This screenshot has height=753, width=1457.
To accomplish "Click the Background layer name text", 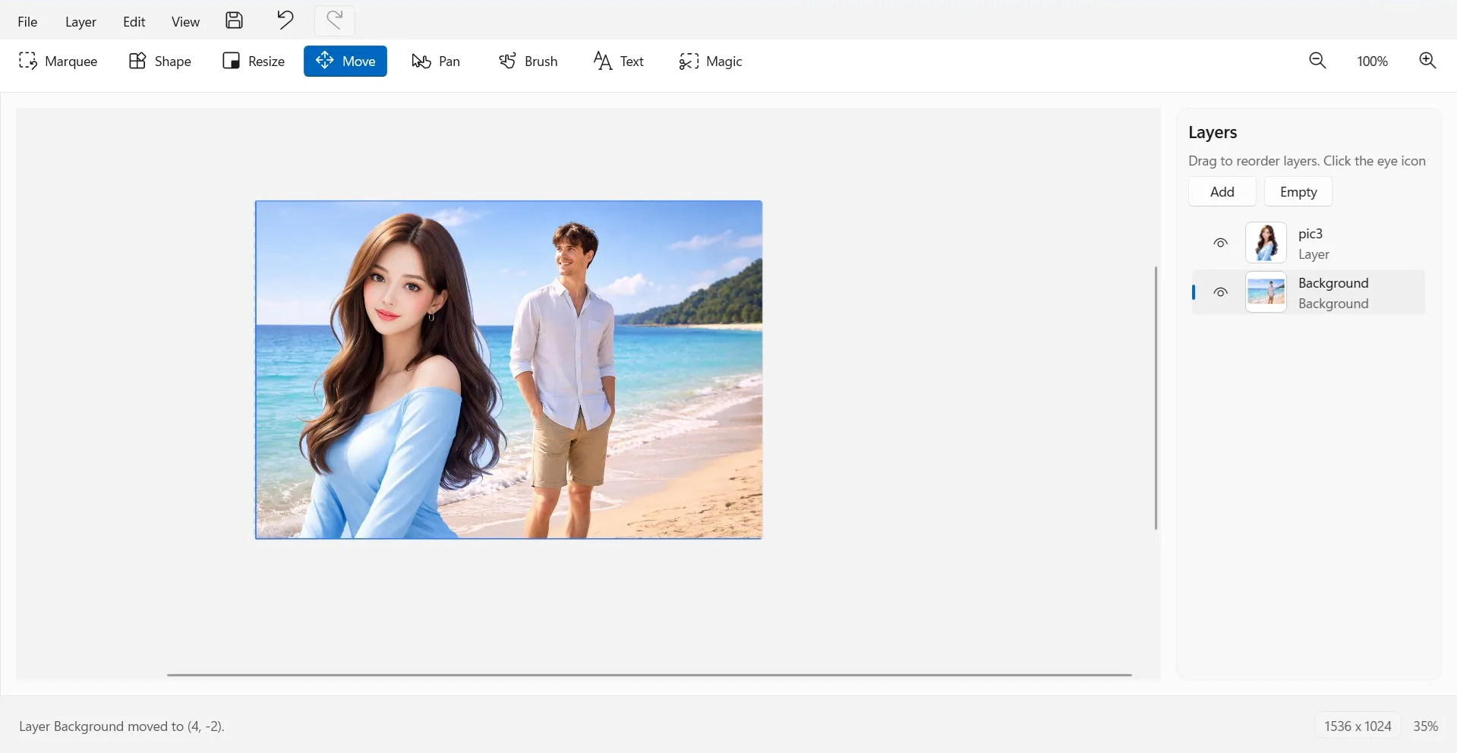I will click(1333, 283).
